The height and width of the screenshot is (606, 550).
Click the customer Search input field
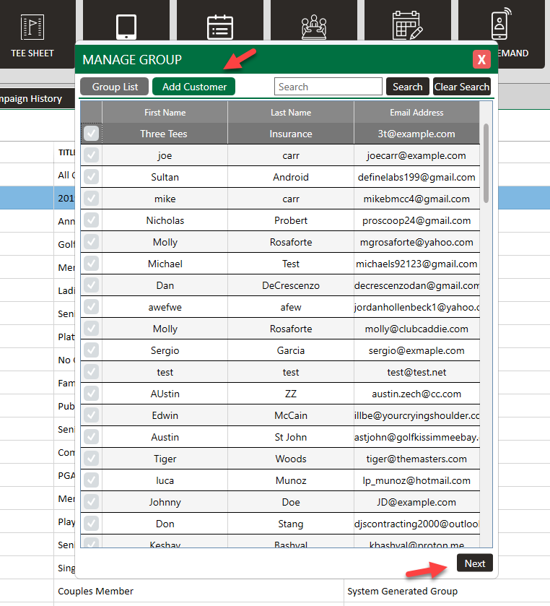click(x=328, y=87)
